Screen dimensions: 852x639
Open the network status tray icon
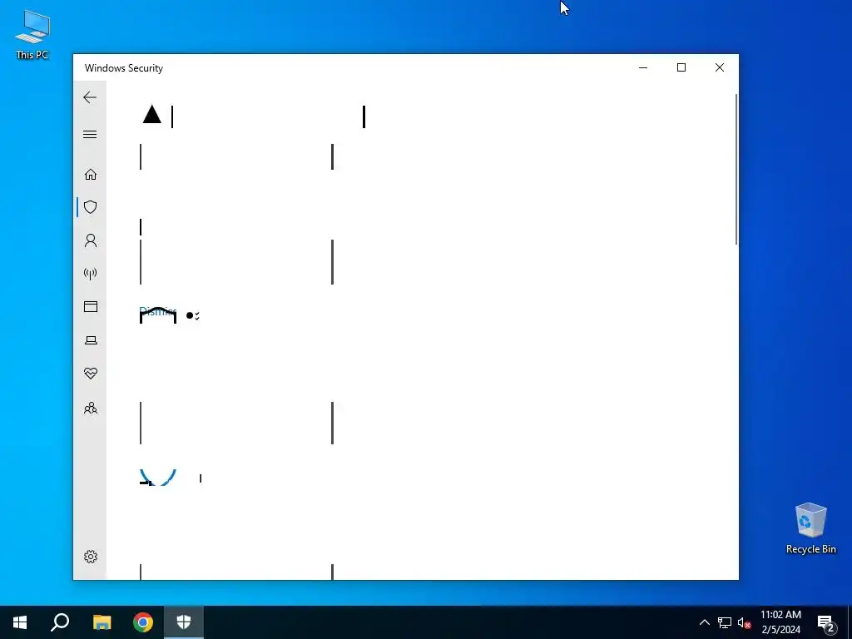coord(725,622)
